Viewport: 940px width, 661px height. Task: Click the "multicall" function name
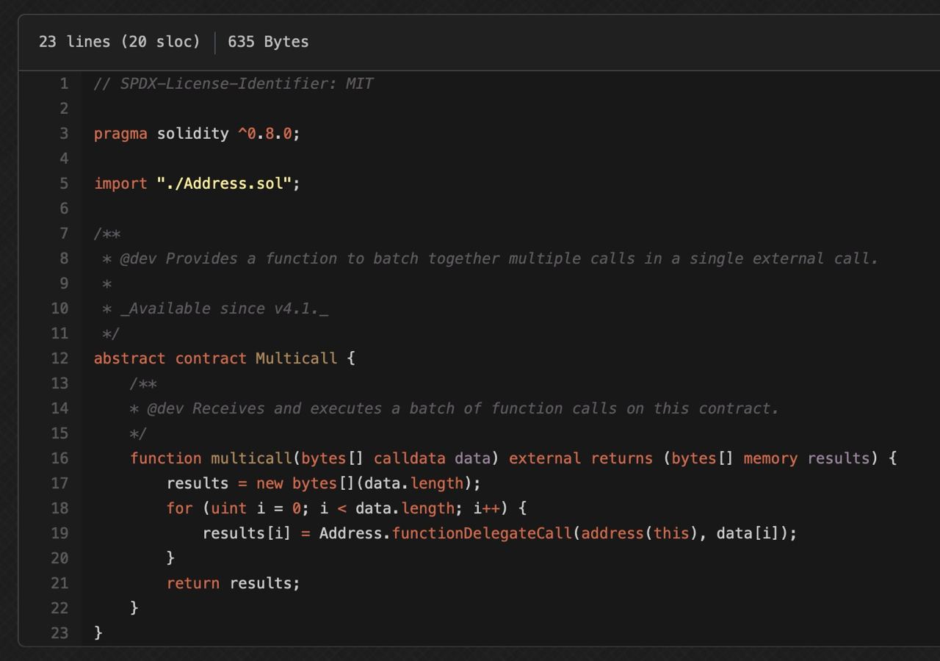251,458
